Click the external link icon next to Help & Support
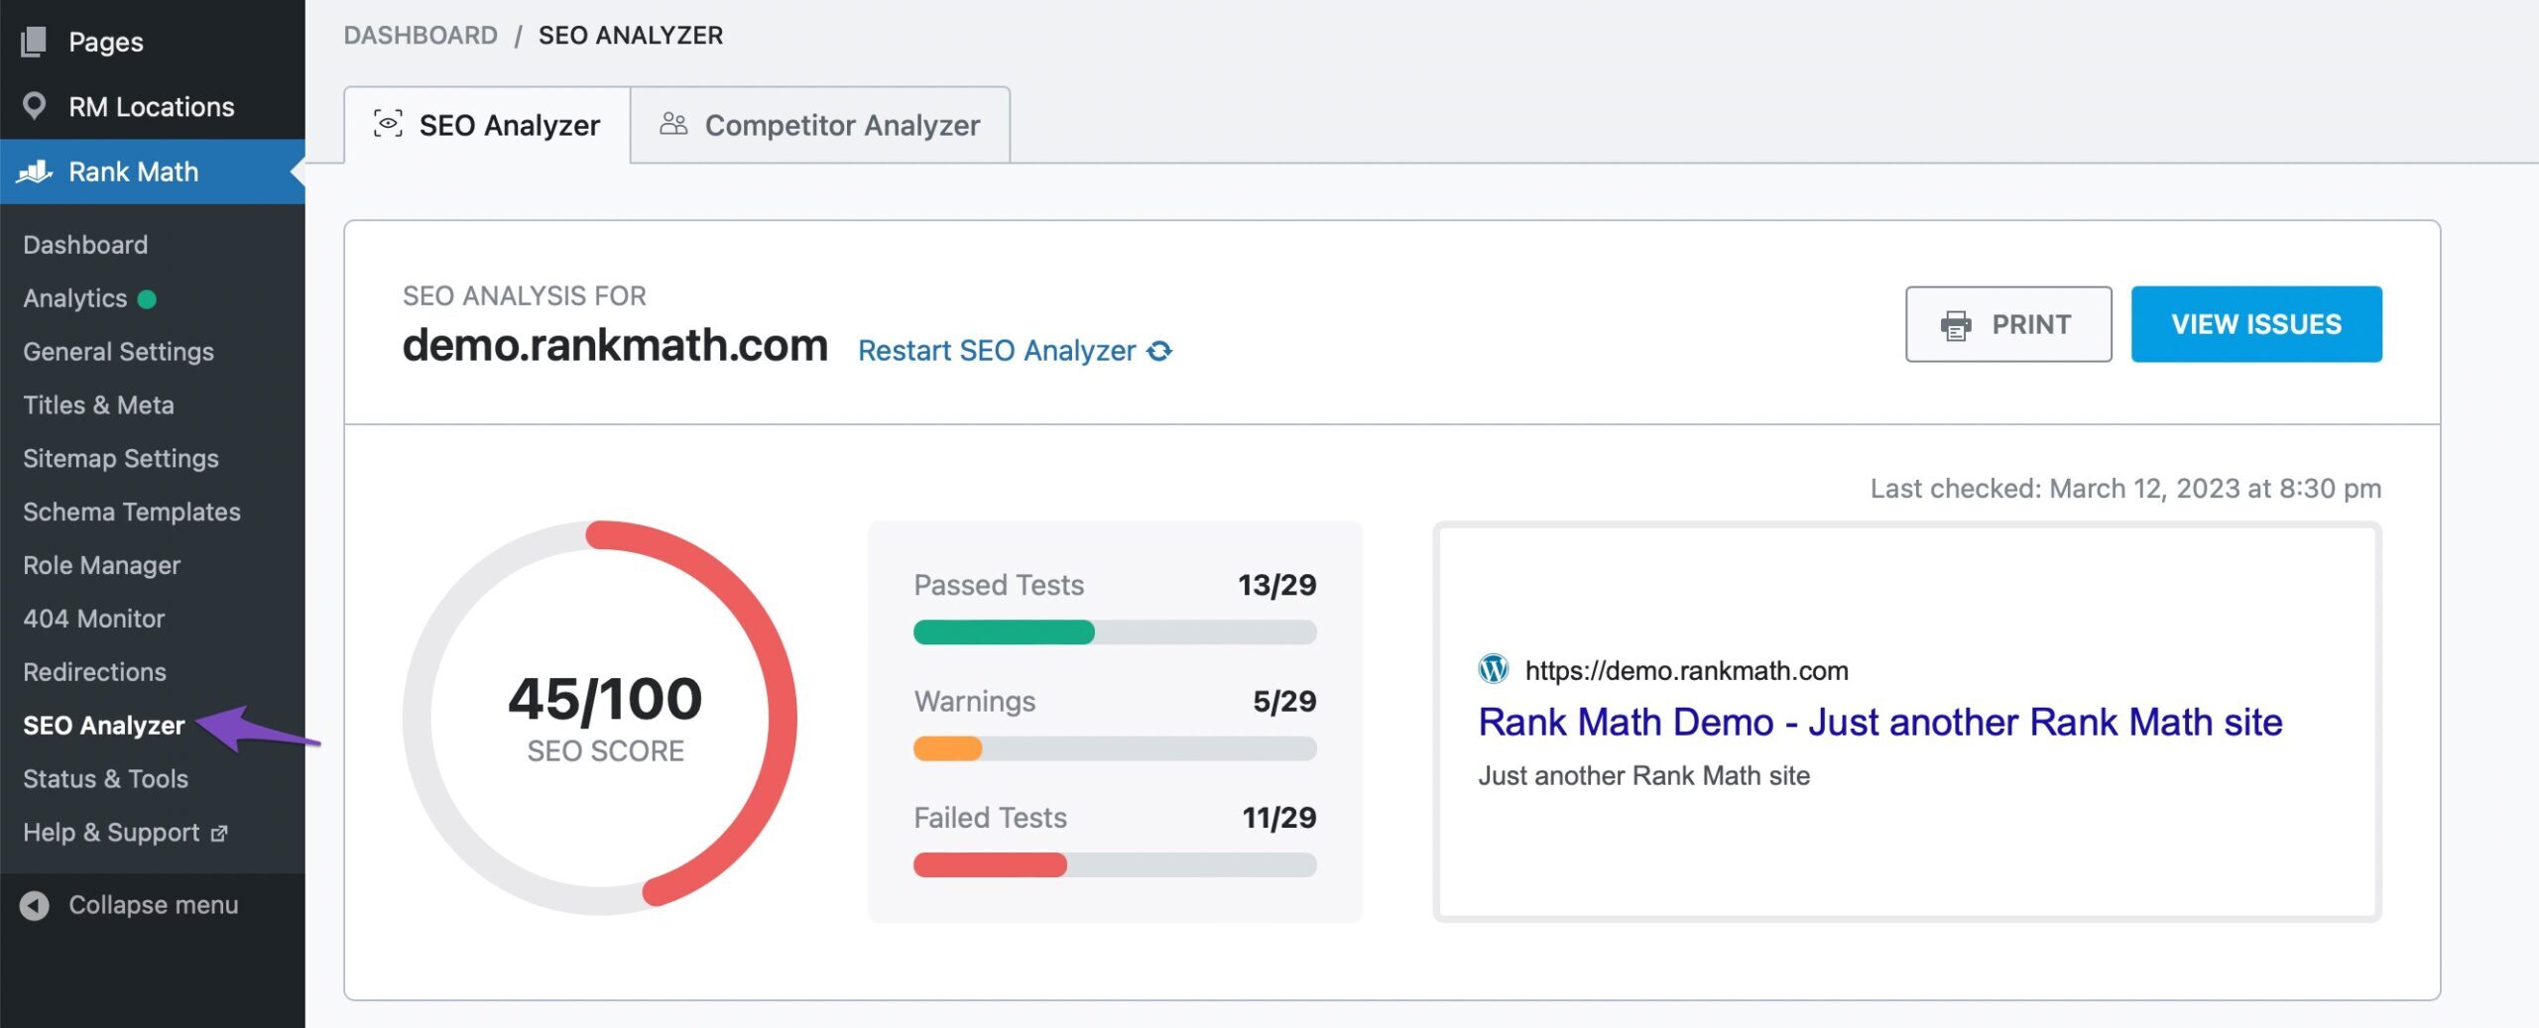The width and height of the screenshot is (2539, 1028). point(219,834)
